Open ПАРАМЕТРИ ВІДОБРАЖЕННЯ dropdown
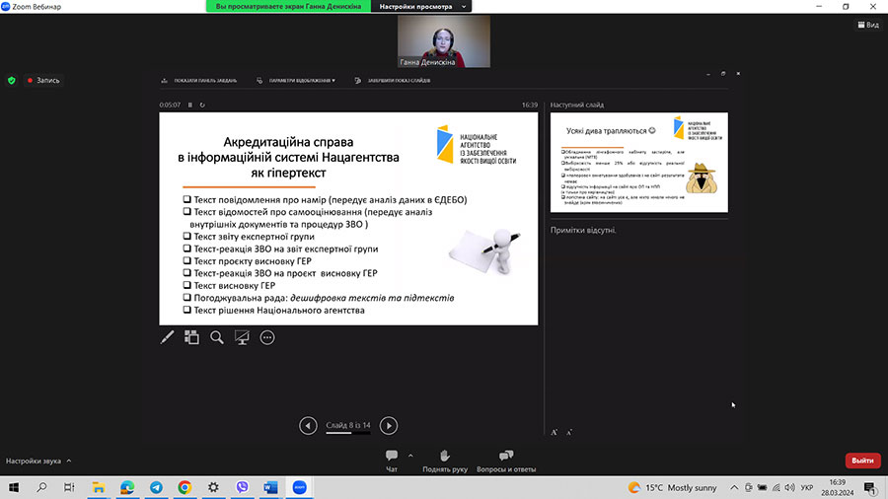This screenshot has height=499, width=888. coord(296,80)
